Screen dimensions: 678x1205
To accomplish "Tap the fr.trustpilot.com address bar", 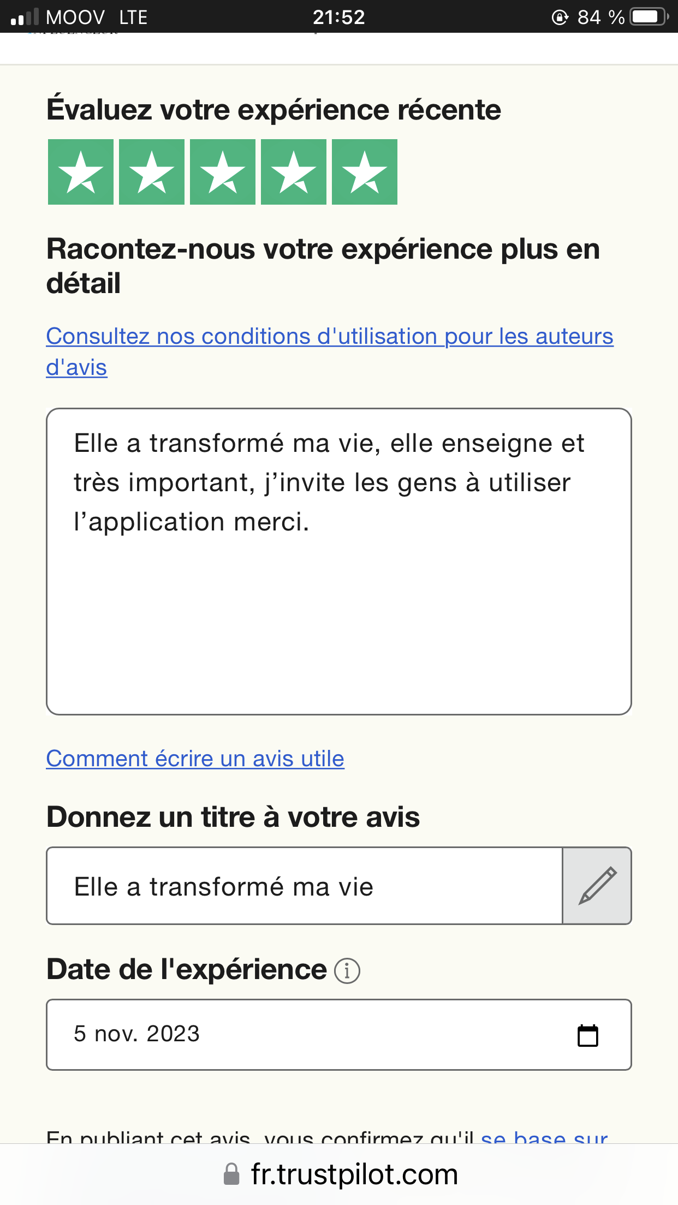I will pyautogui.click(x=354, y=1174).
